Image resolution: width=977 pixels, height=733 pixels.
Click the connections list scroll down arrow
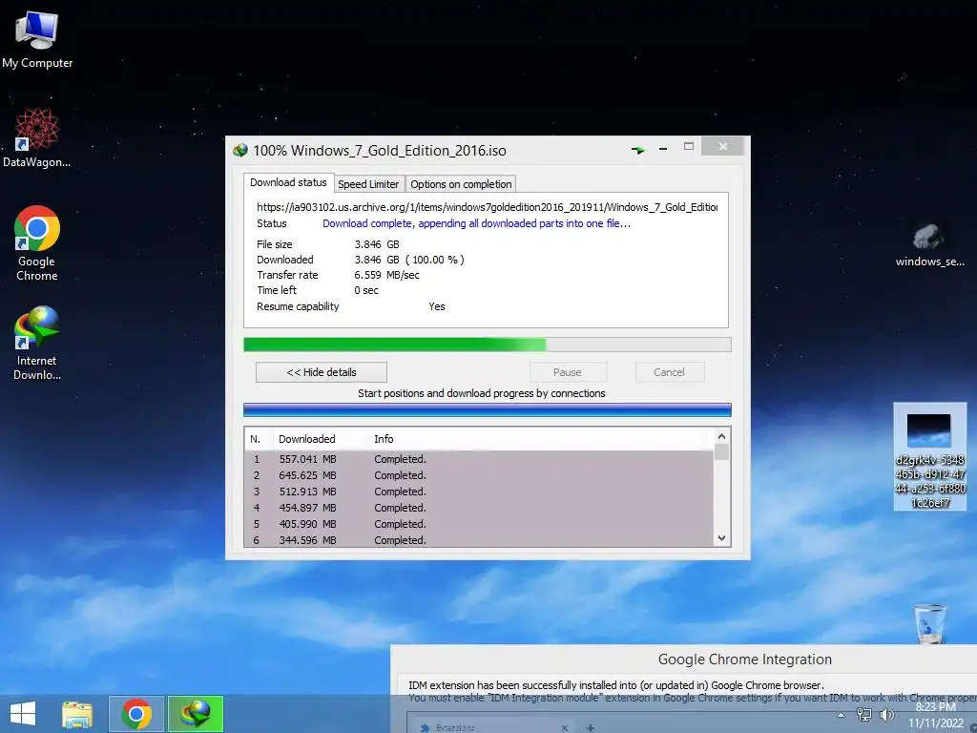(x=721, y=538)
